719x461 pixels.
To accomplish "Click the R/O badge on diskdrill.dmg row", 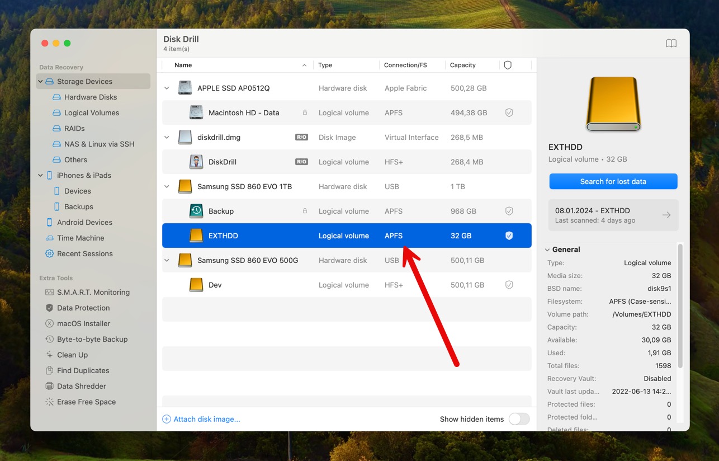I will 301,138.
